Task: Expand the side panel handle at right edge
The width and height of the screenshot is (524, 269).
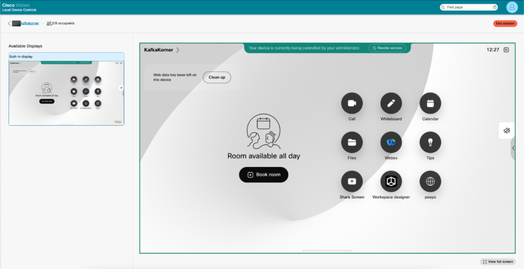Action: click(x=513, y=148)
